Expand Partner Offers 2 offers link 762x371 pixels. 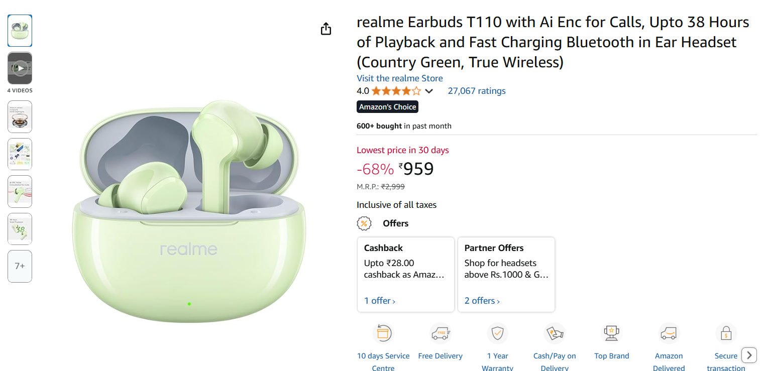[482, 301]
